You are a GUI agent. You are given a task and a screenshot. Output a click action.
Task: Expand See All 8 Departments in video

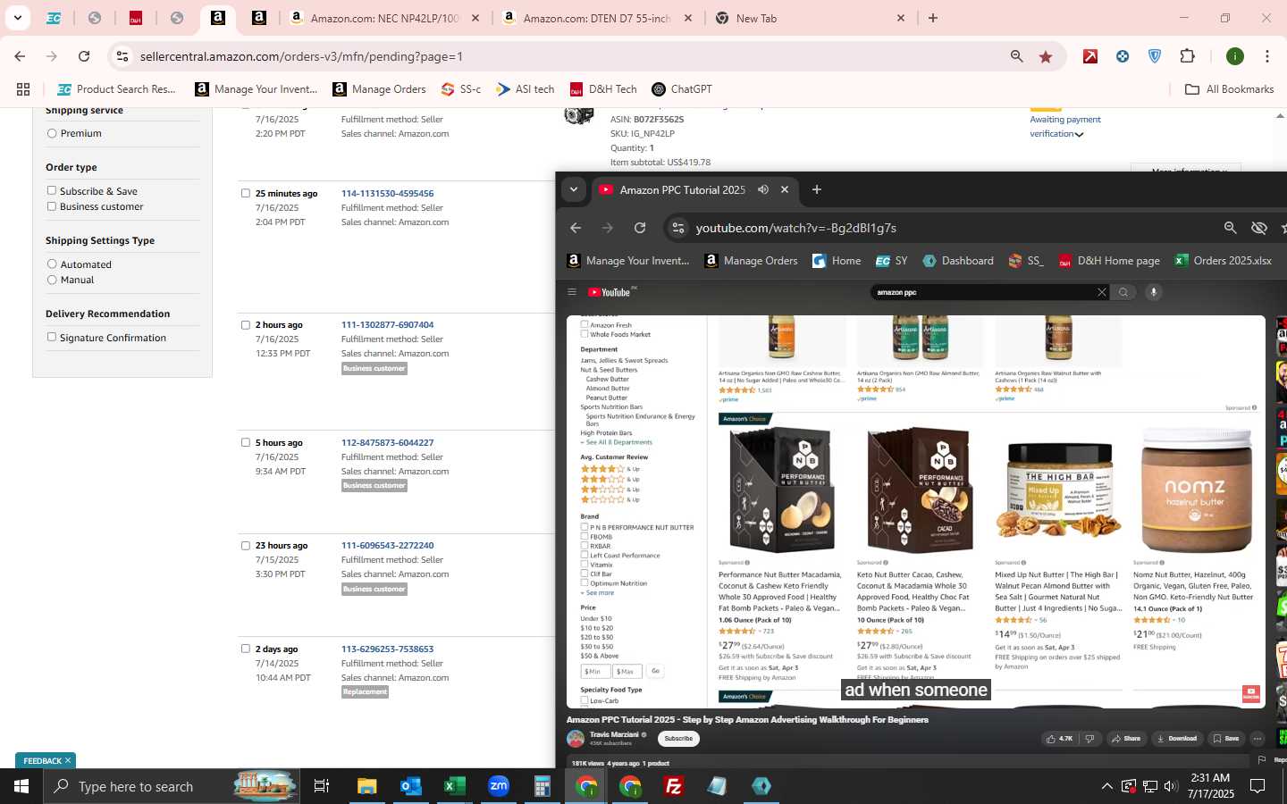click(617, 442)
